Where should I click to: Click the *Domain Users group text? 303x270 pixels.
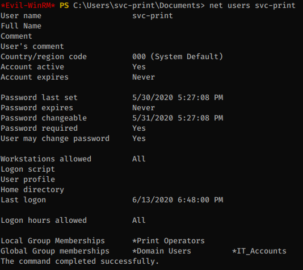tap(162, 251)
